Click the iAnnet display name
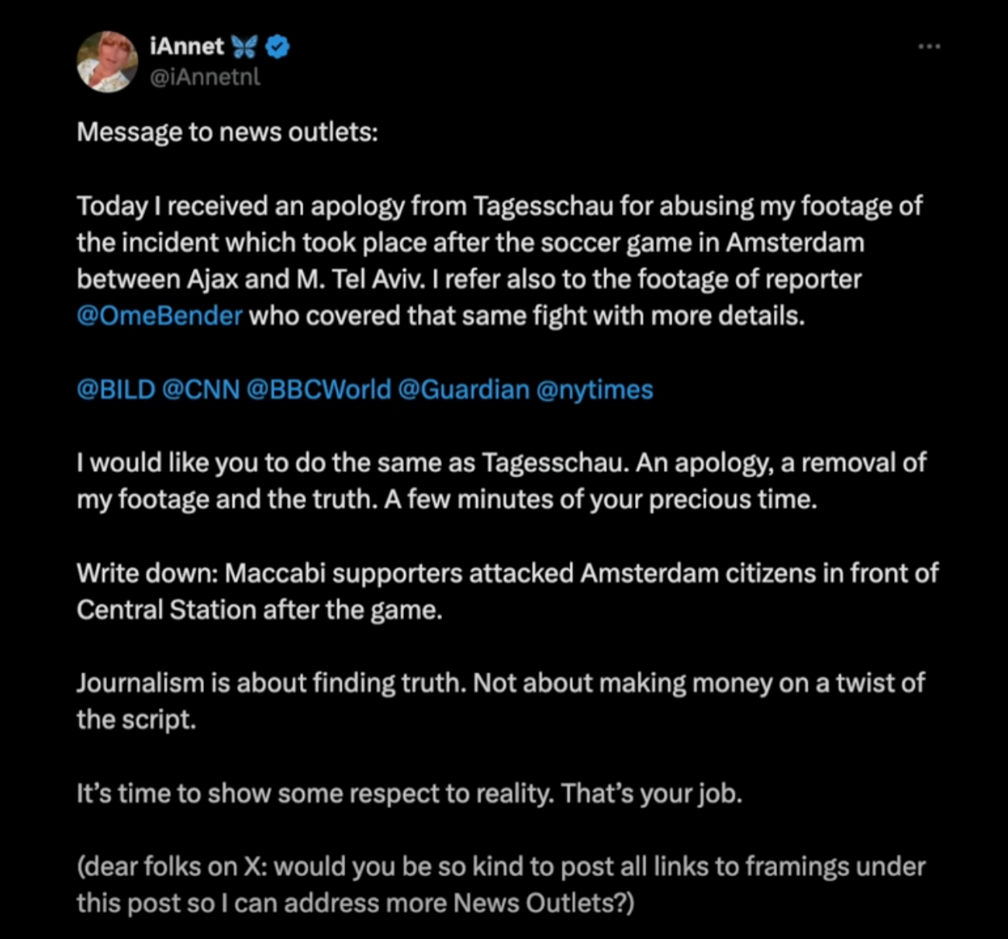Image resolution: width=1008 pixels, height=939 pixels. [187, 47]
